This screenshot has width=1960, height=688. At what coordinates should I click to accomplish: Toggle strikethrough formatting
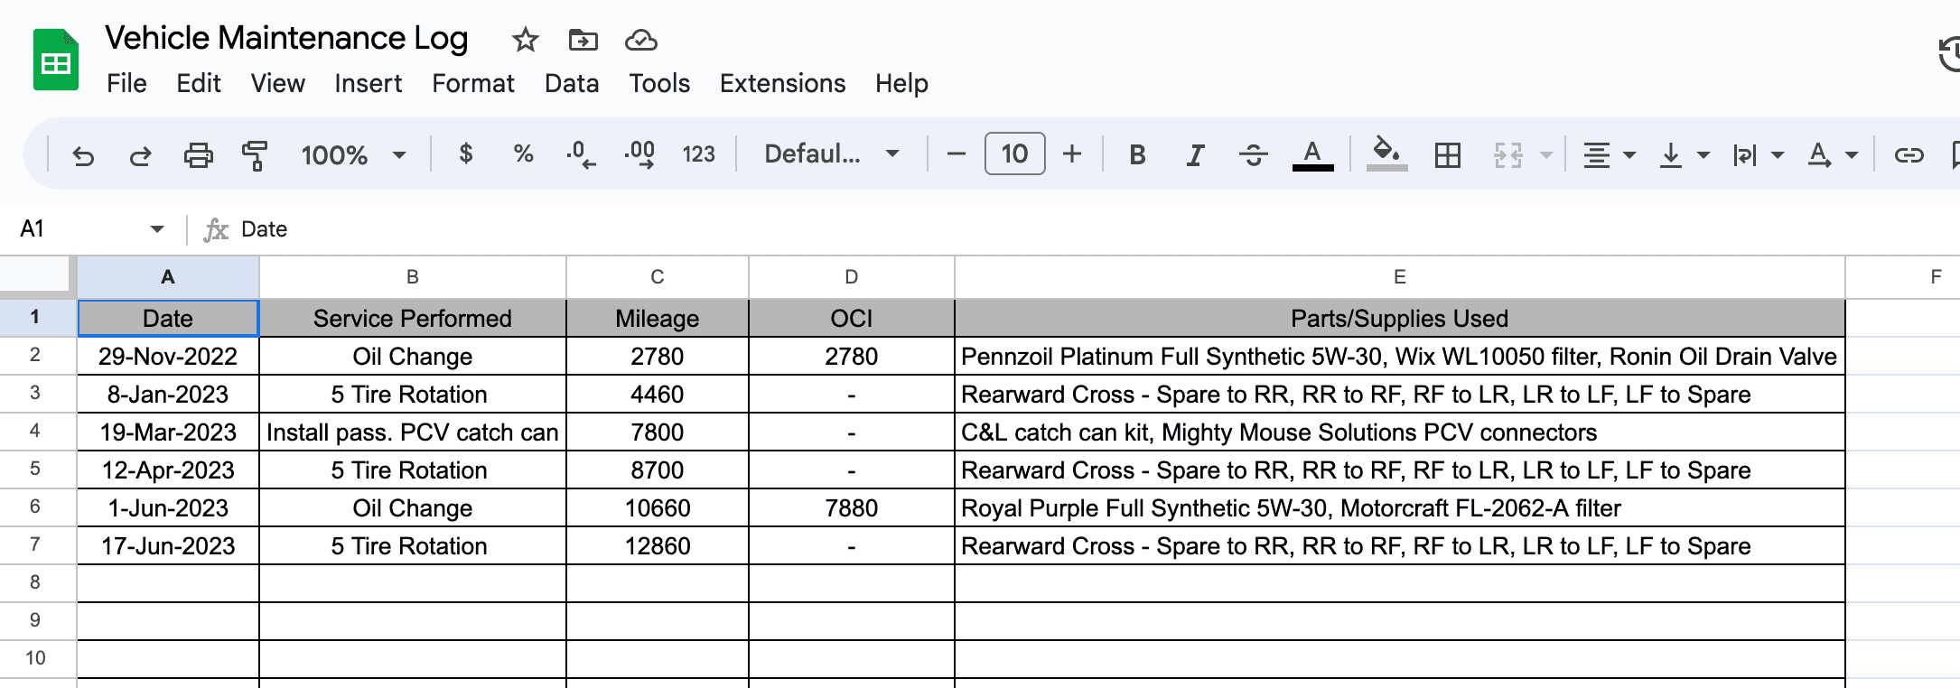click(1253, 155)
